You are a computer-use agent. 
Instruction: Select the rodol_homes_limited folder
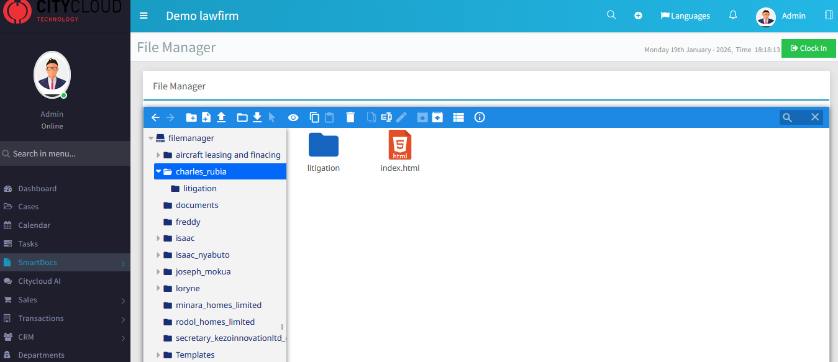[x=215, y=322]
